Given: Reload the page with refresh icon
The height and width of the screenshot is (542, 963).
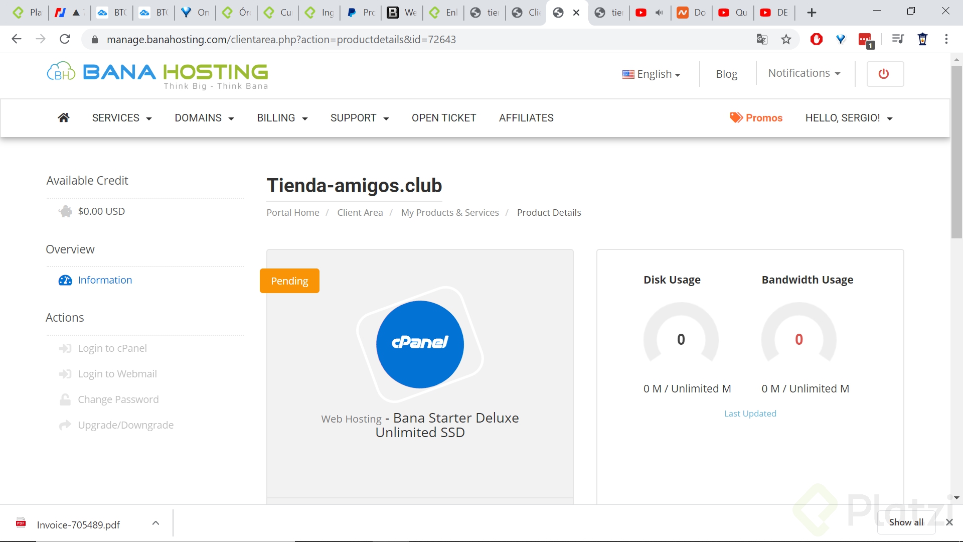Looking at the screenshot, I should 65,39.
